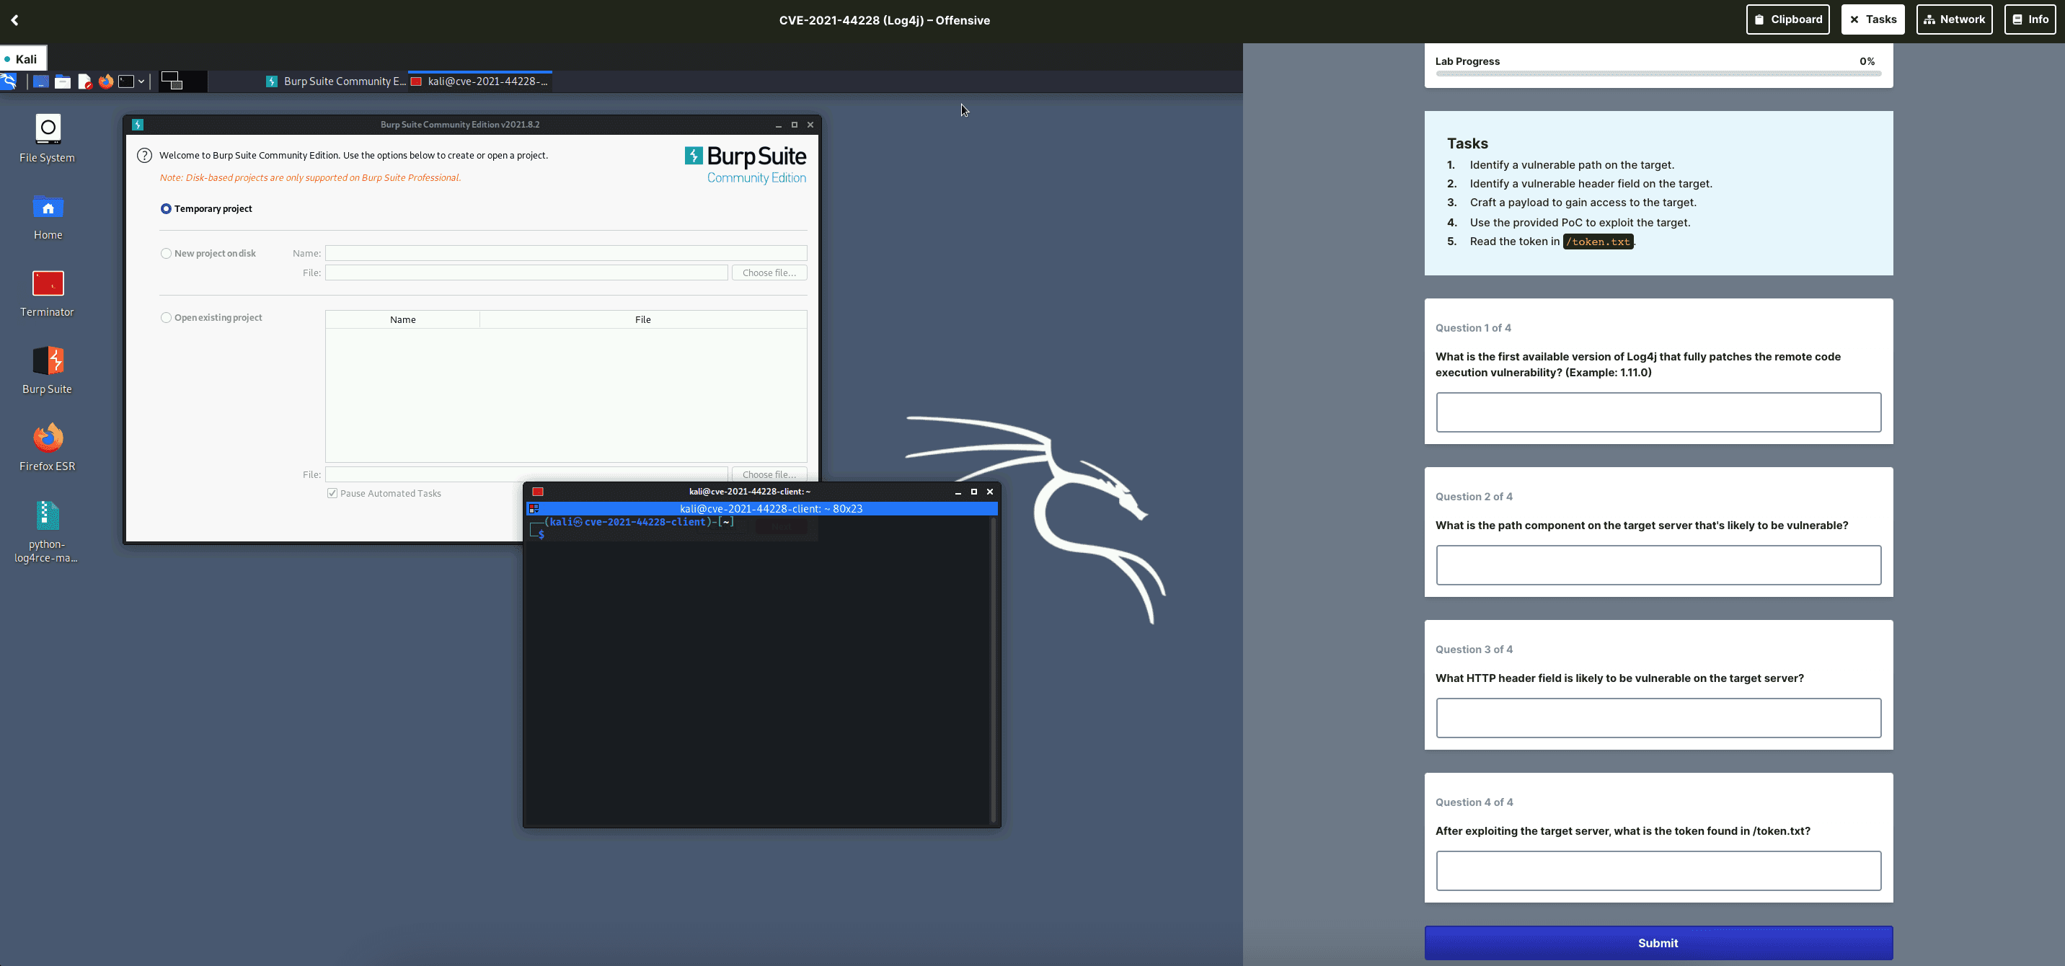
Task: Choose Open existing project radio button
Action: [166, 317]
